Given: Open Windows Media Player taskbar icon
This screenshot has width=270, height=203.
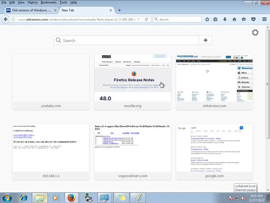Looking at the screenshot, I should click(x=56, y=198).
